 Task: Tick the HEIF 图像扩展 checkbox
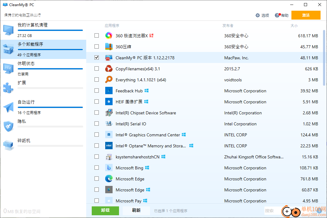pyautogui.click(x=97, y=102)
